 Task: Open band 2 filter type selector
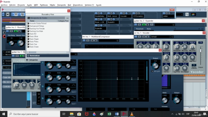[x=74, y=85]
